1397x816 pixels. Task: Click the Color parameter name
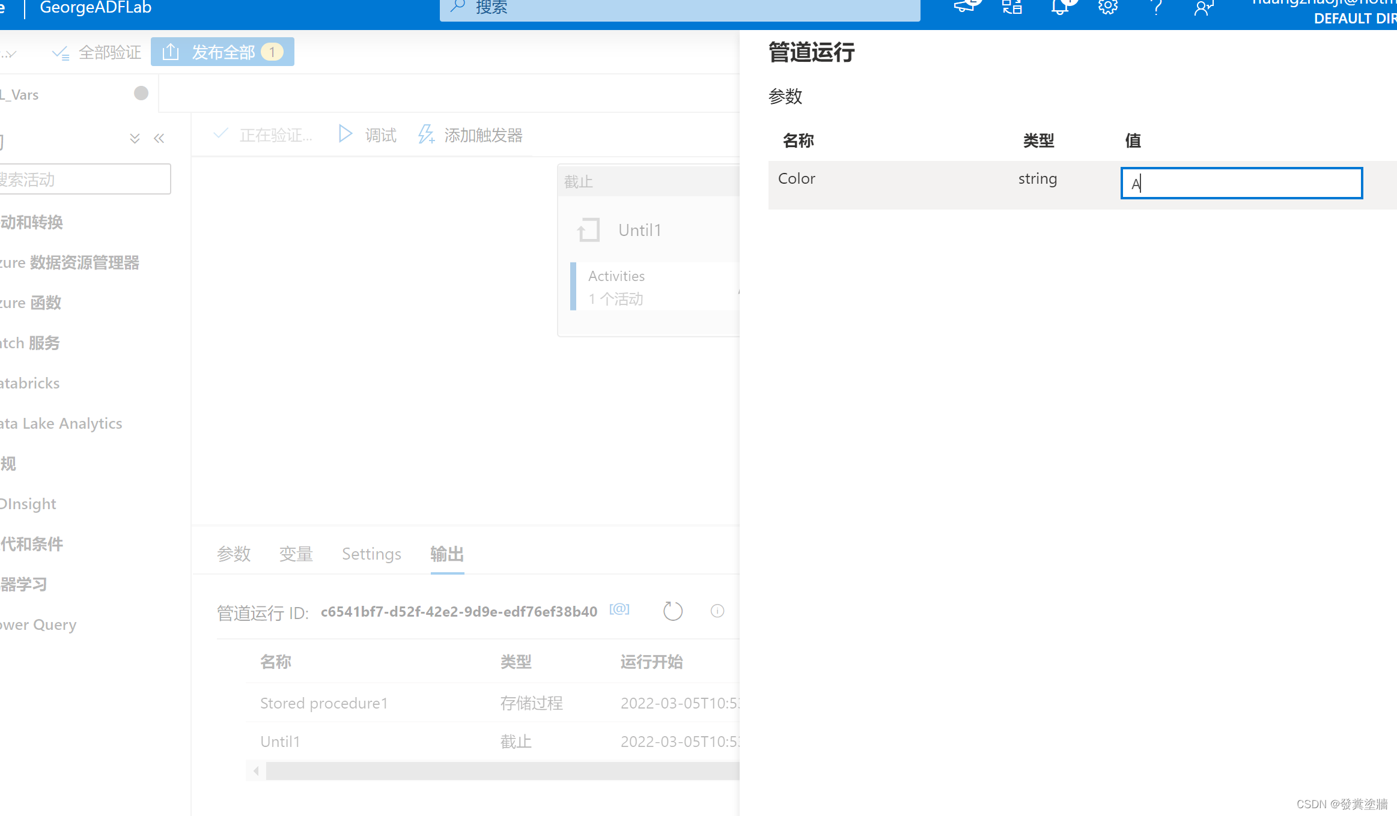(x=797, y=178)
